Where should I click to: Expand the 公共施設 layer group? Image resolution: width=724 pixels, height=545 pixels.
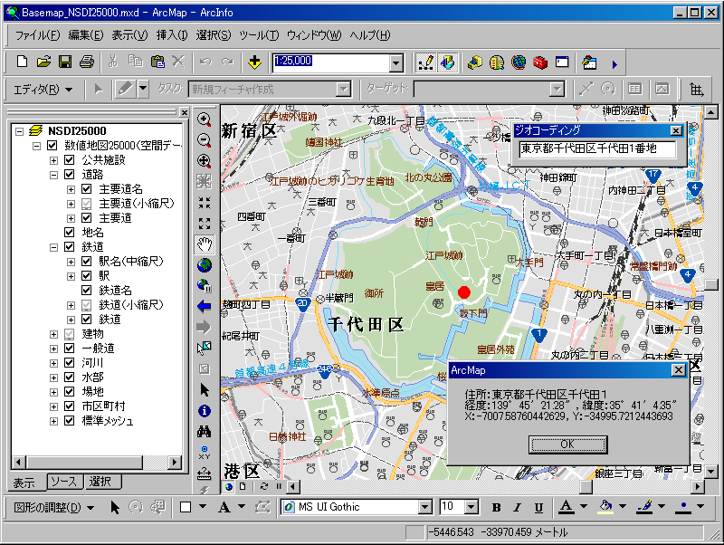53,160
